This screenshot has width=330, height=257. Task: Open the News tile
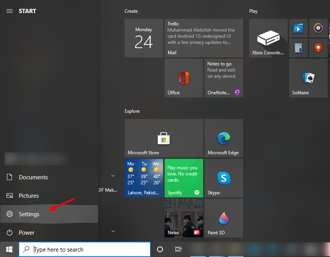pos(184,218)
